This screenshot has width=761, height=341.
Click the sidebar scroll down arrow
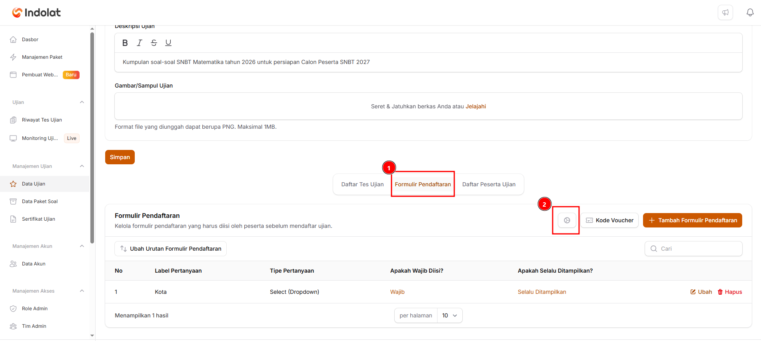click(x=92, y=336)
